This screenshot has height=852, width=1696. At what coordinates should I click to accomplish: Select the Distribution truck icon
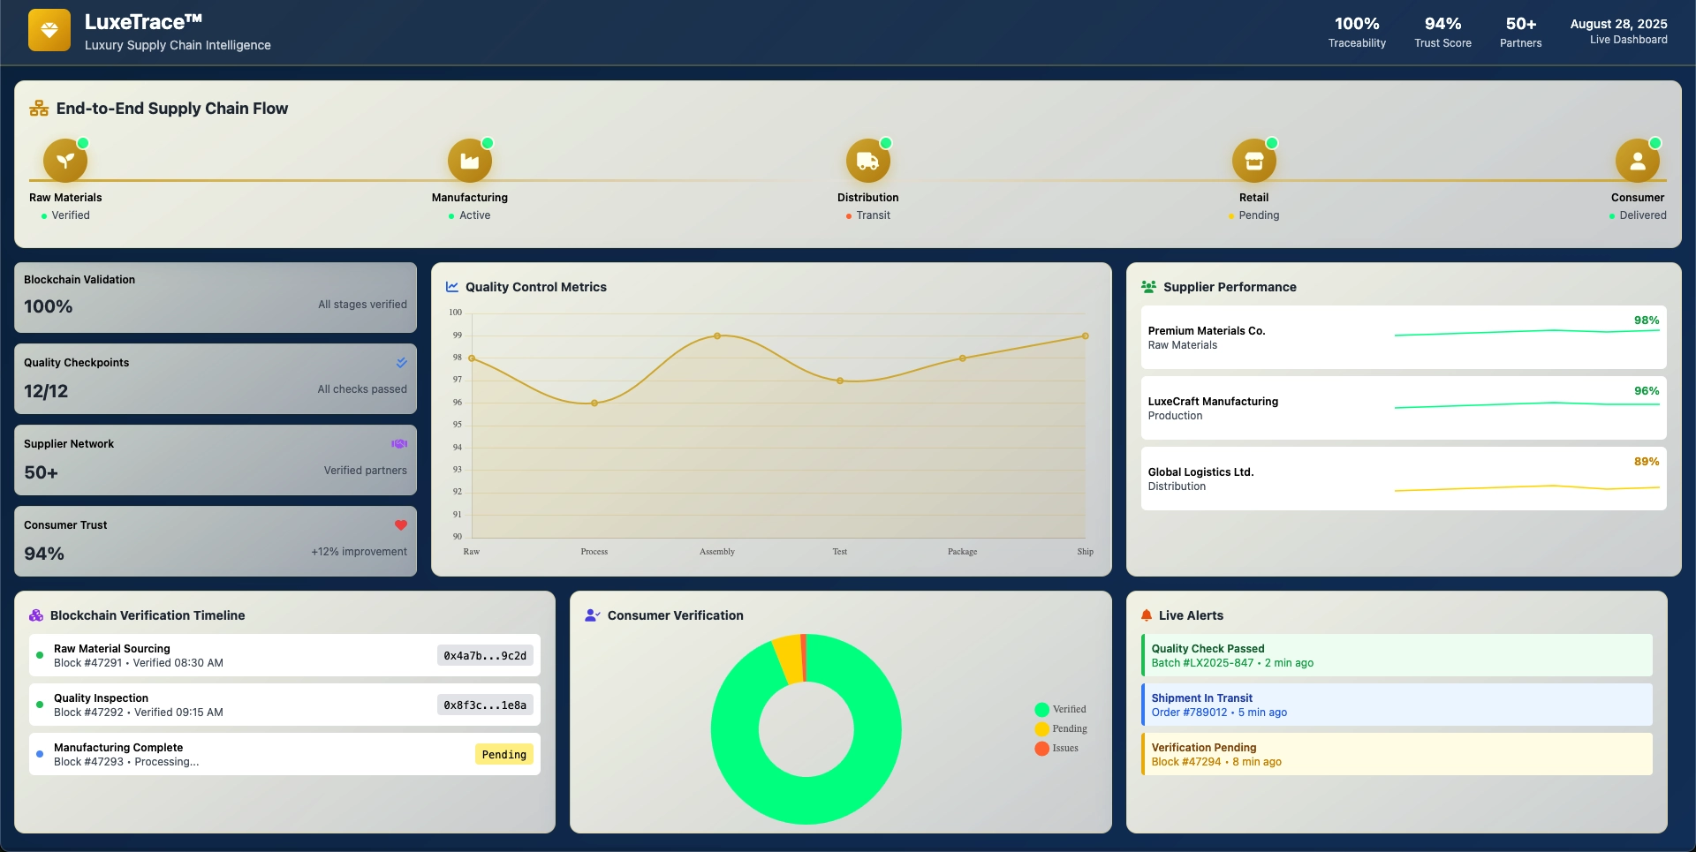867,160
